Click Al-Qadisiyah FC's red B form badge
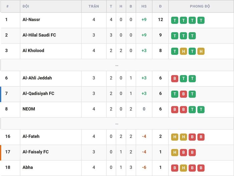Screen dimensions: 234x176 pyautogui.click(x=184, y=94)
